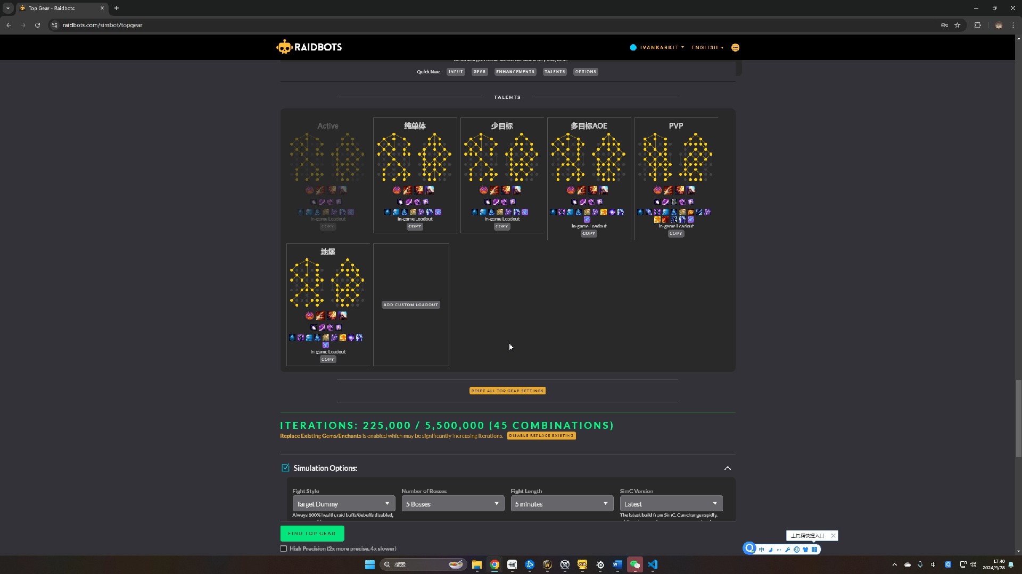The height and width of the screenshot is (574, 1022).
Task: Click the toolbox icon in IME toolbar
Action: point(814,550)
